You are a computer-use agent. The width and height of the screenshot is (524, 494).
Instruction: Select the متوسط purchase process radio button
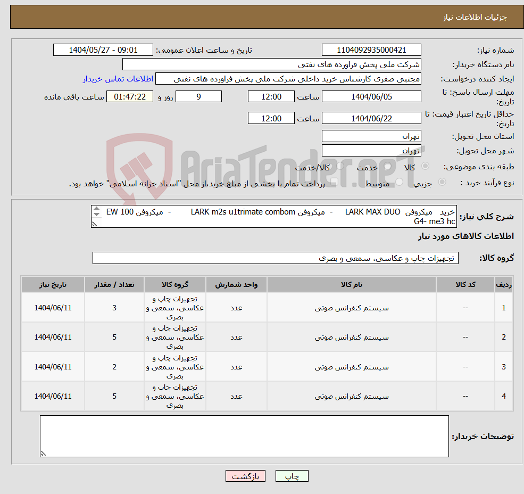(399, 182)
